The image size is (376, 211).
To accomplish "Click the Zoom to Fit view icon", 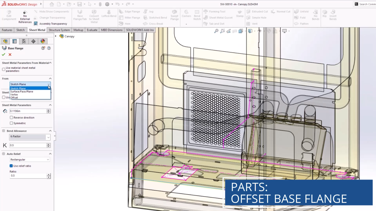I will pyautogui.click(x=216, y=31).
